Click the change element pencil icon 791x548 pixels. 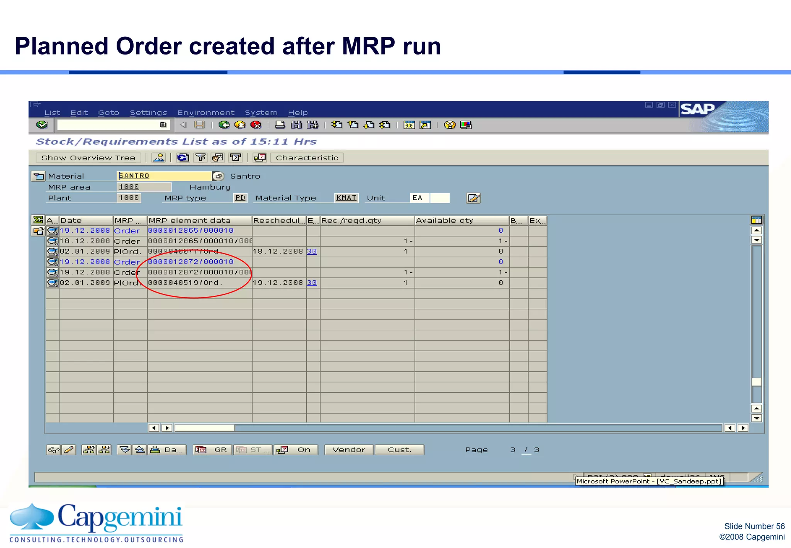(x=68, y=450)
